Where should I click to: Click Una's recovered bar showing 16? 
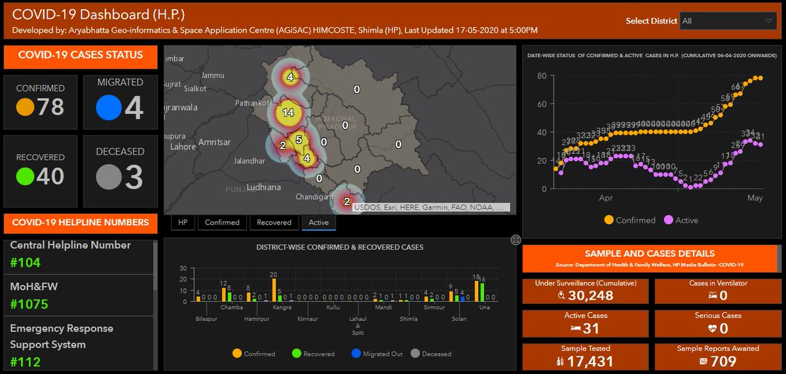[481, 293]
